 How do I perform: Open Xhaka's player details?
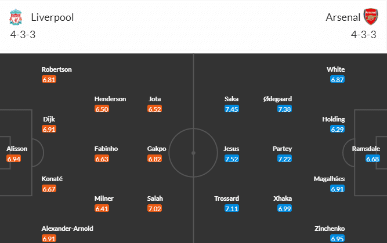coord(283,198)
